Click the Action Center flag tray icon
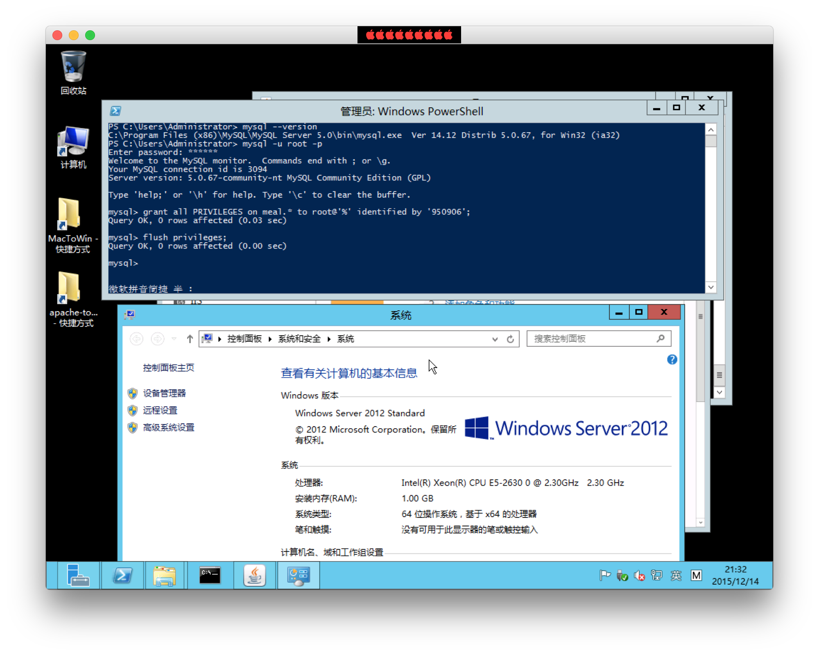819x655 pixels. (605, 575)
